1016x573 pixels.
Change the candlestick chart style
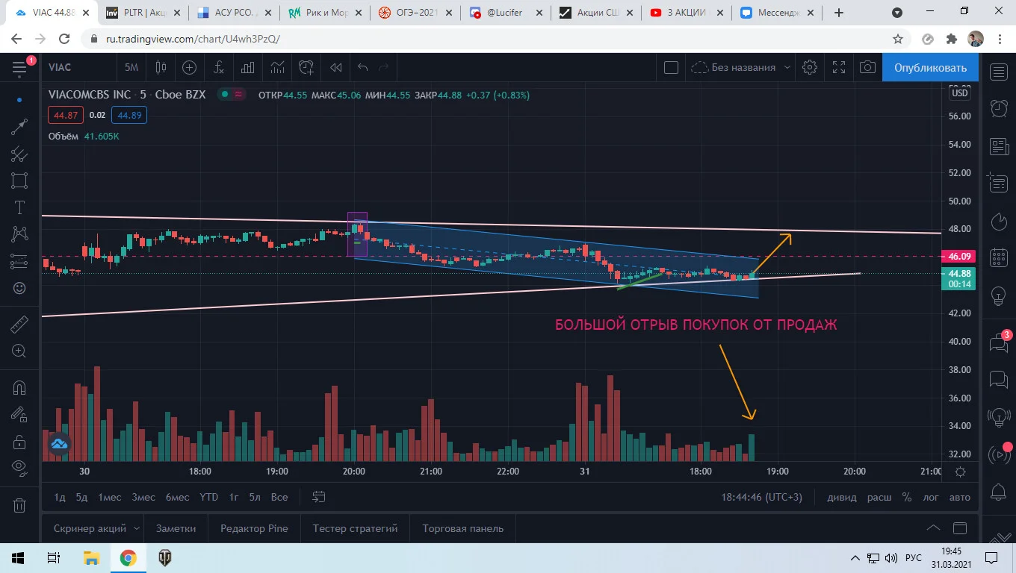161,67
